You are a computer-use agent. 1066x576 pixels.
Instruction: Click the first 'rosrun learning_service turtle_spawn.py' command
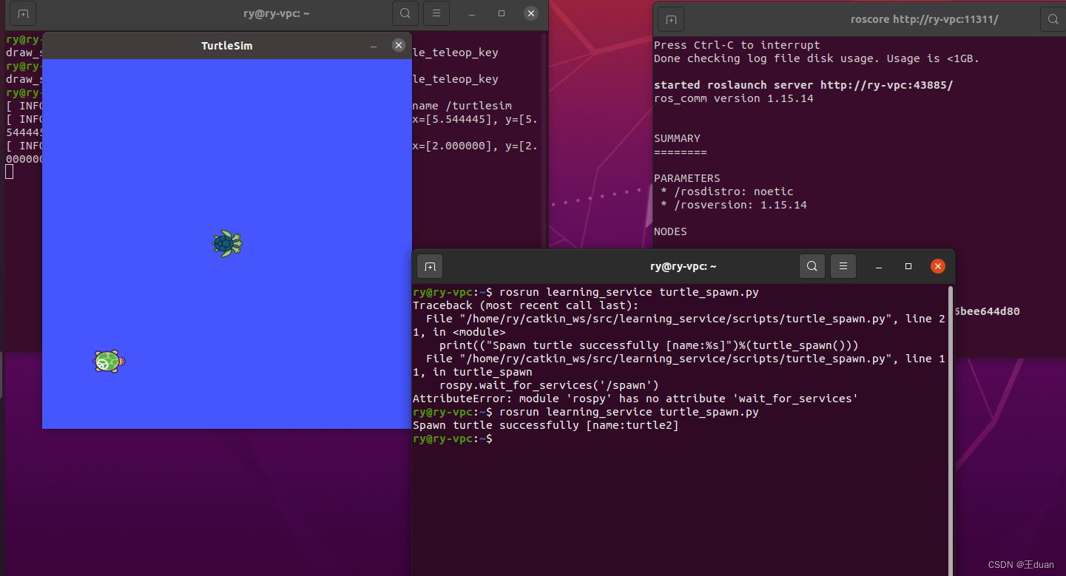point(629,292)
